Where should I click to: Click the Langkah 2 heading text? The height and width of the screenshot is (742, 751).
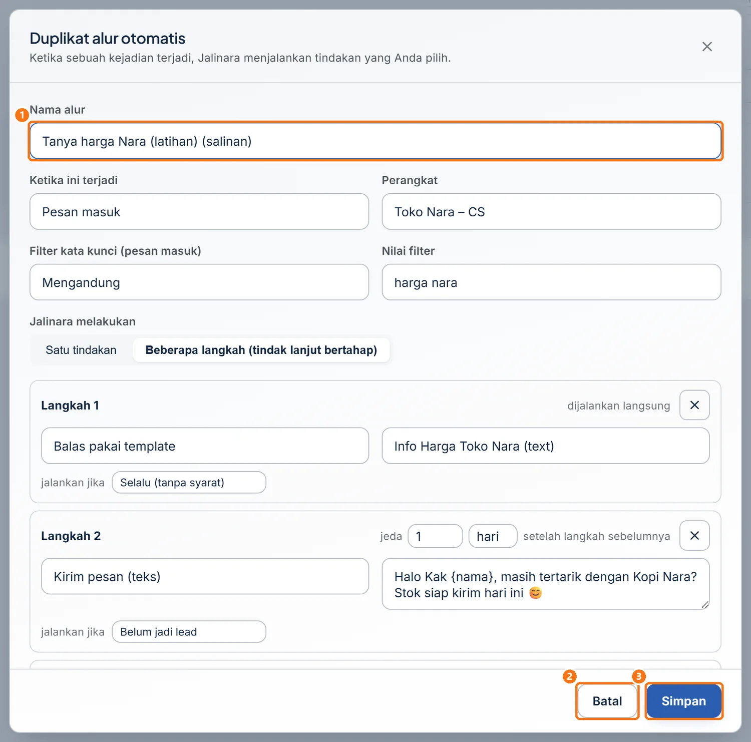pos(71,536)
